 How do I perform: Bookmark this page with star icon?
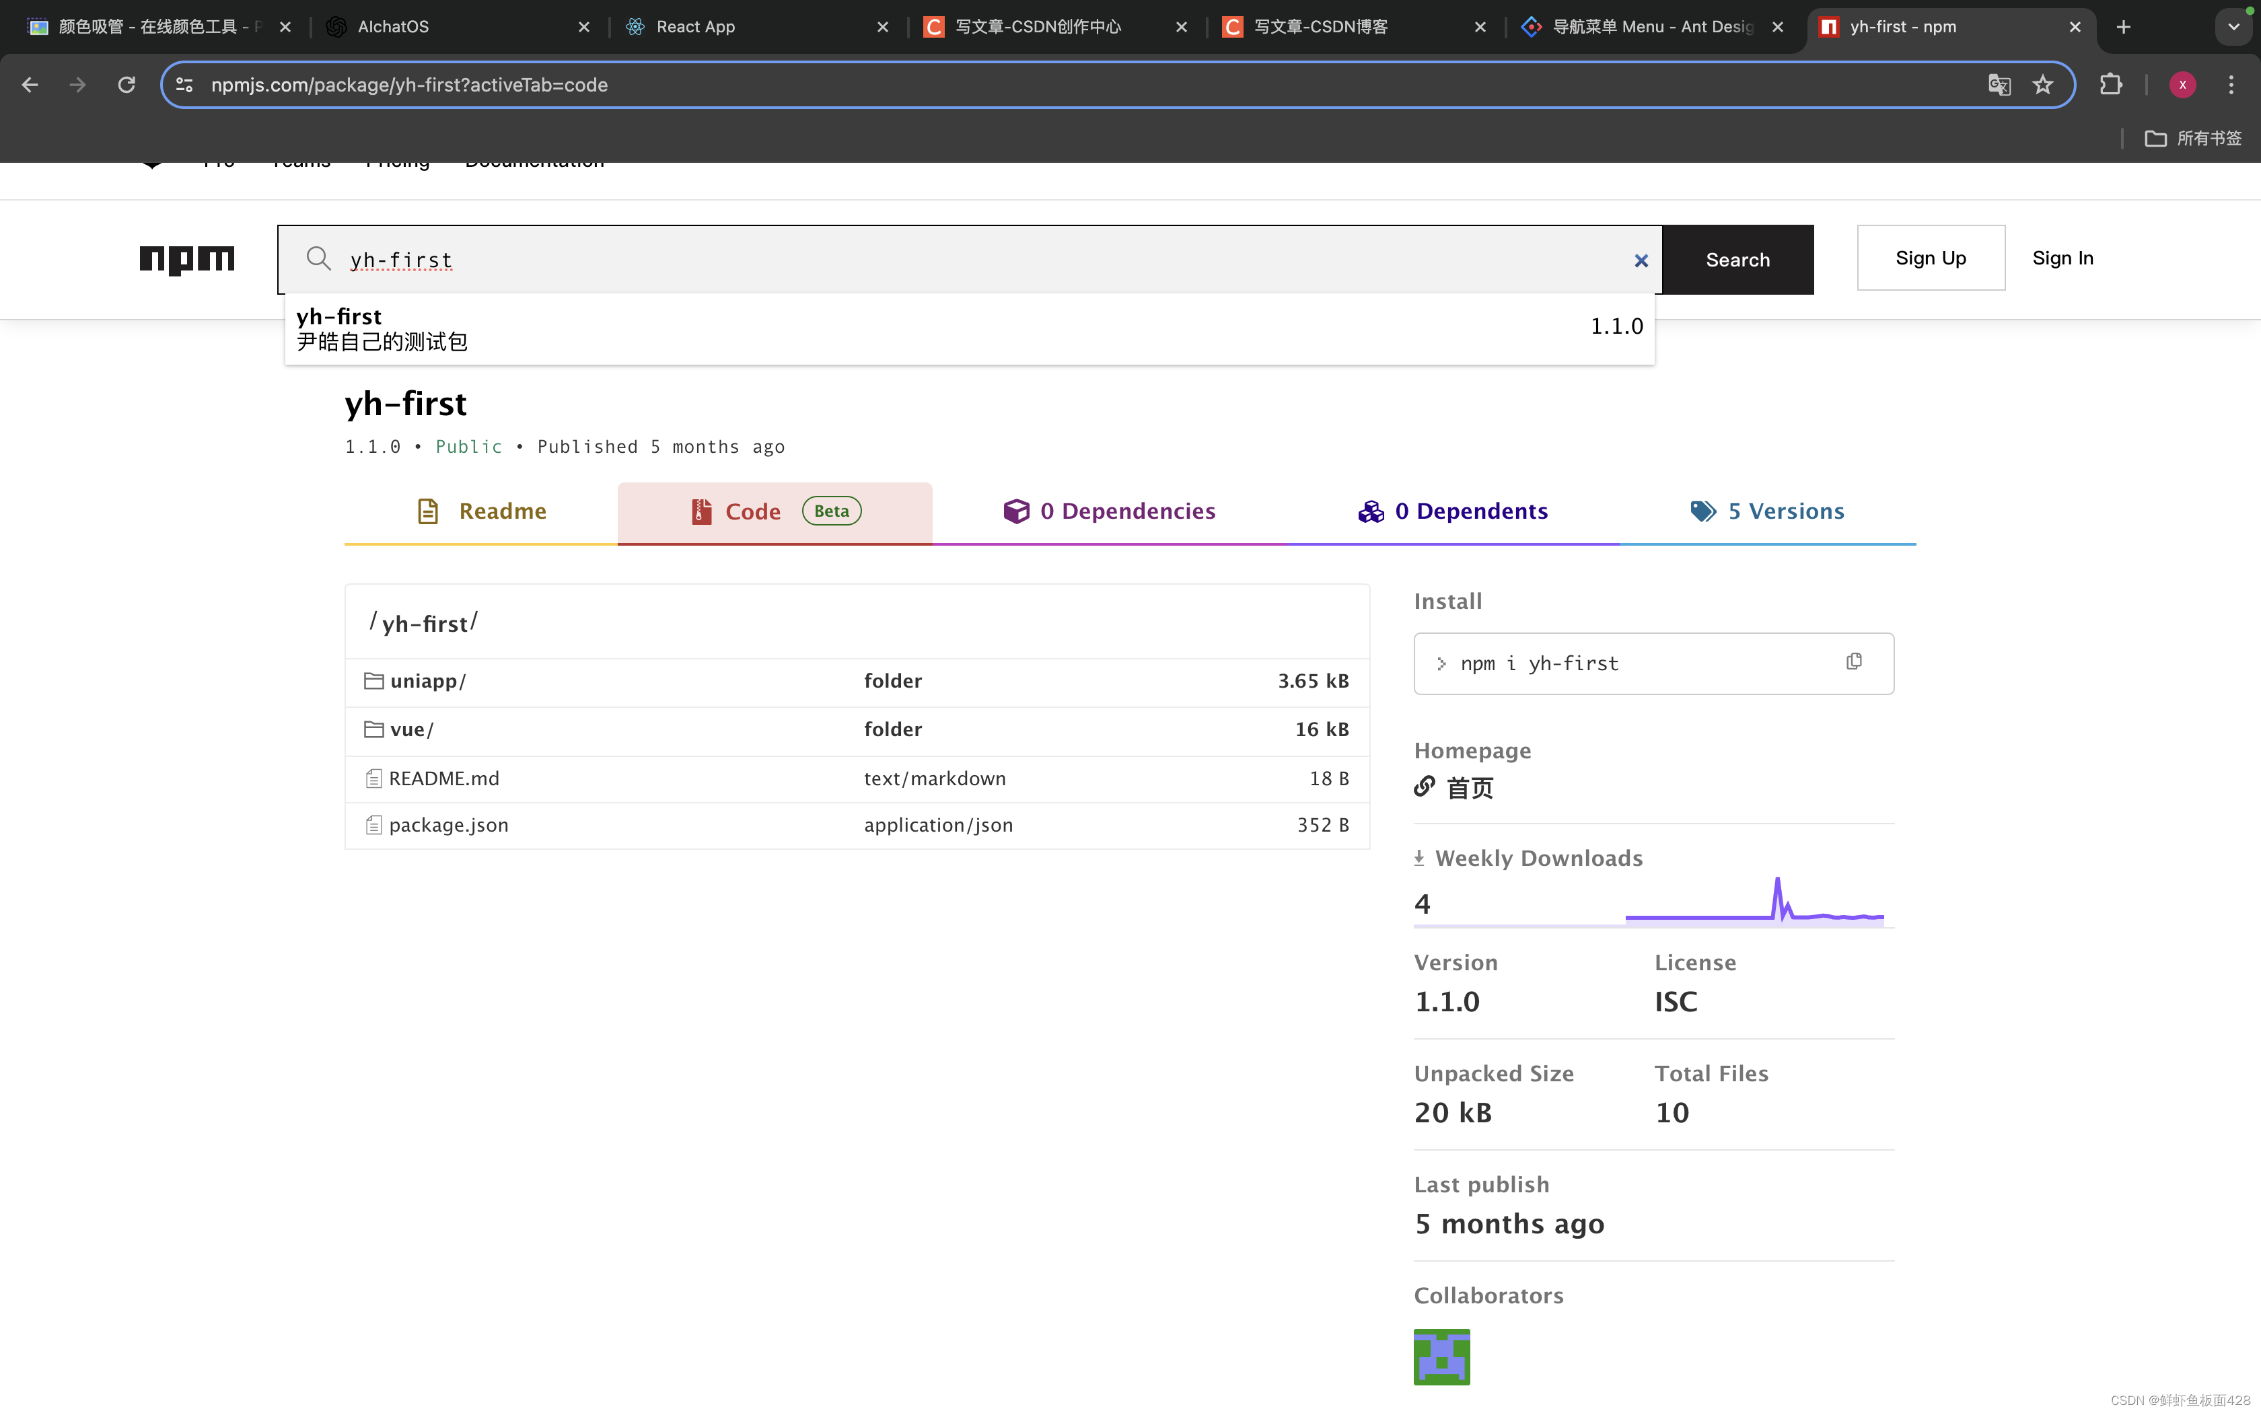coord(2042,85)
